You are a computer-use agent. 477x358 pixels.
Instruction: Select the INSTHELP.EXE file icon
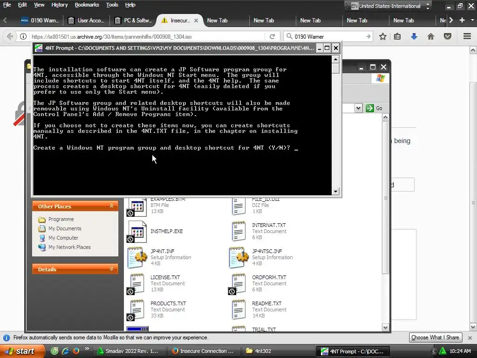[137, 231]
